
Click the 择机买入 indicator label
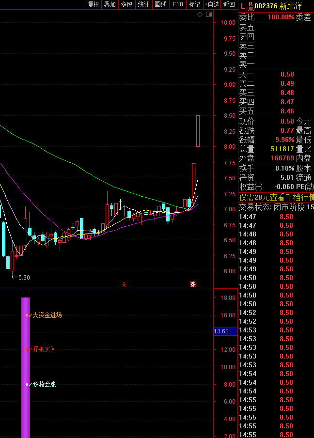[x=44, y=349]
